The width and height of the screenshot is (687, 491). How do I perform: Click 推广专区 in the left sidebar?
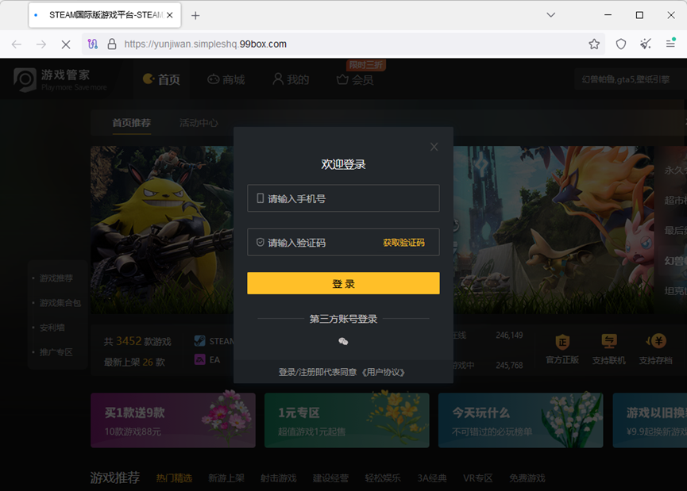coord(56,352)
